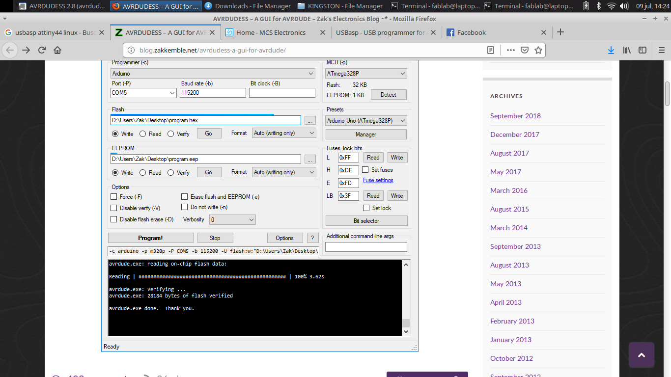Viewport: 671px width, 377px height.
Task: Show the Firefox sidebars
Action: click(x=643, y=50)
